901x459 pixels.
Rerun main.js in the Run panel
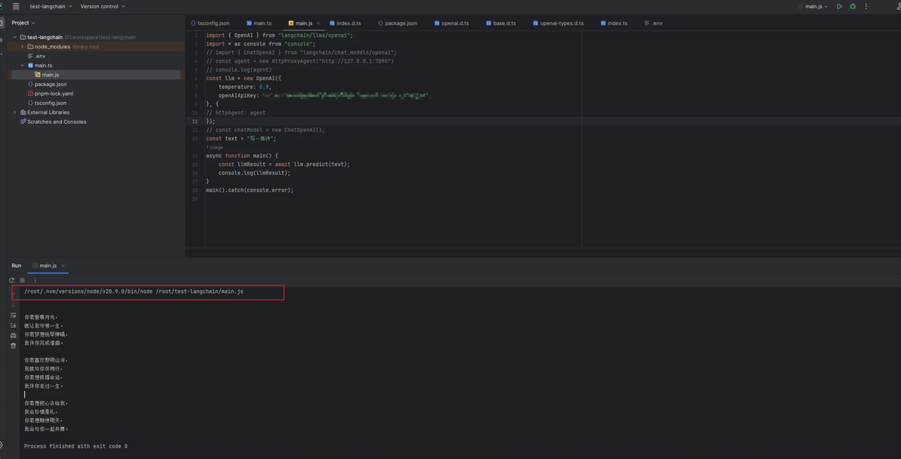click(x=11, y=280)
